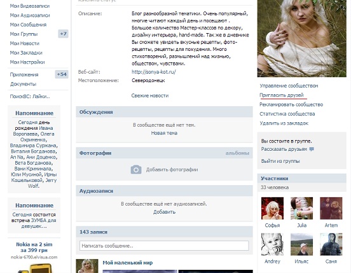This screenshot has width=351, height=273.
Task: Click Удалить из закладок
Action: click(284, 123)
